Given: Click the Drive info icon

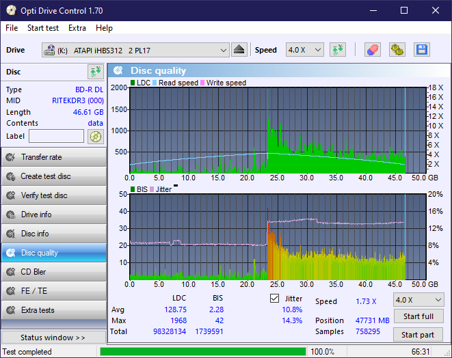Looking at the screenshot, I should tap(11, 215).
